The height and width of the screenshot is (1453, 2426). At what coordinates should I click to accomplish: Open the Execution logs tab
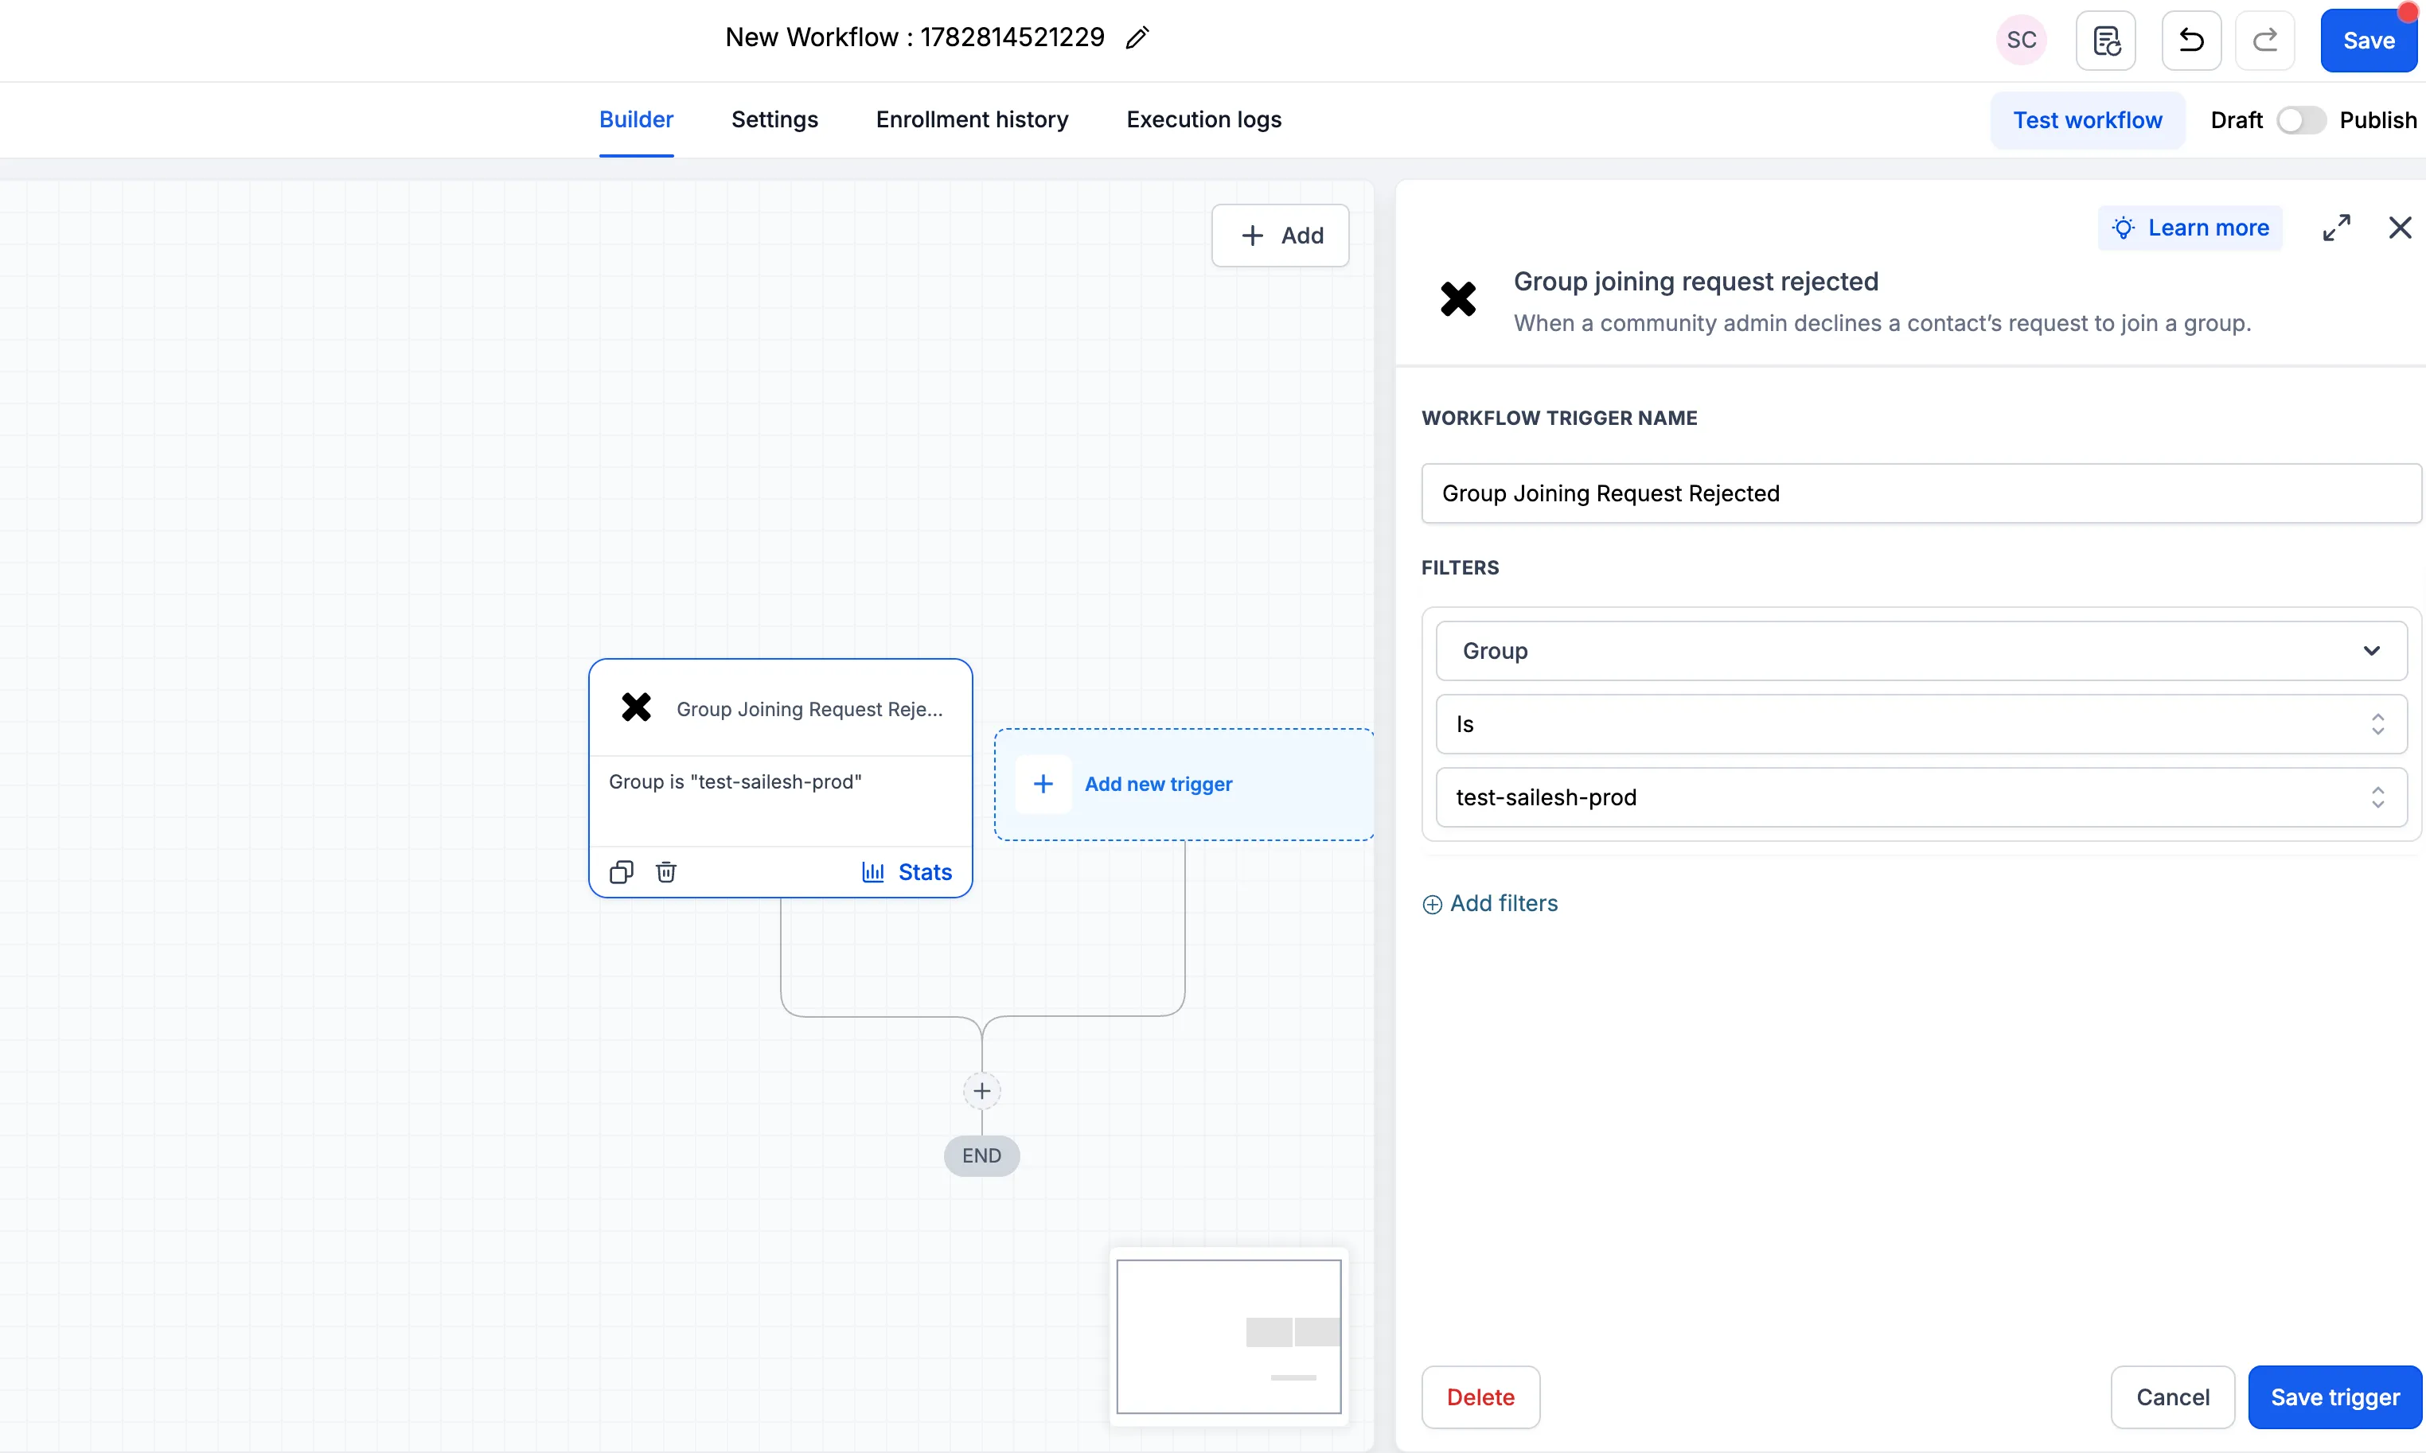pyautogui.click(x=1203, y=119)
